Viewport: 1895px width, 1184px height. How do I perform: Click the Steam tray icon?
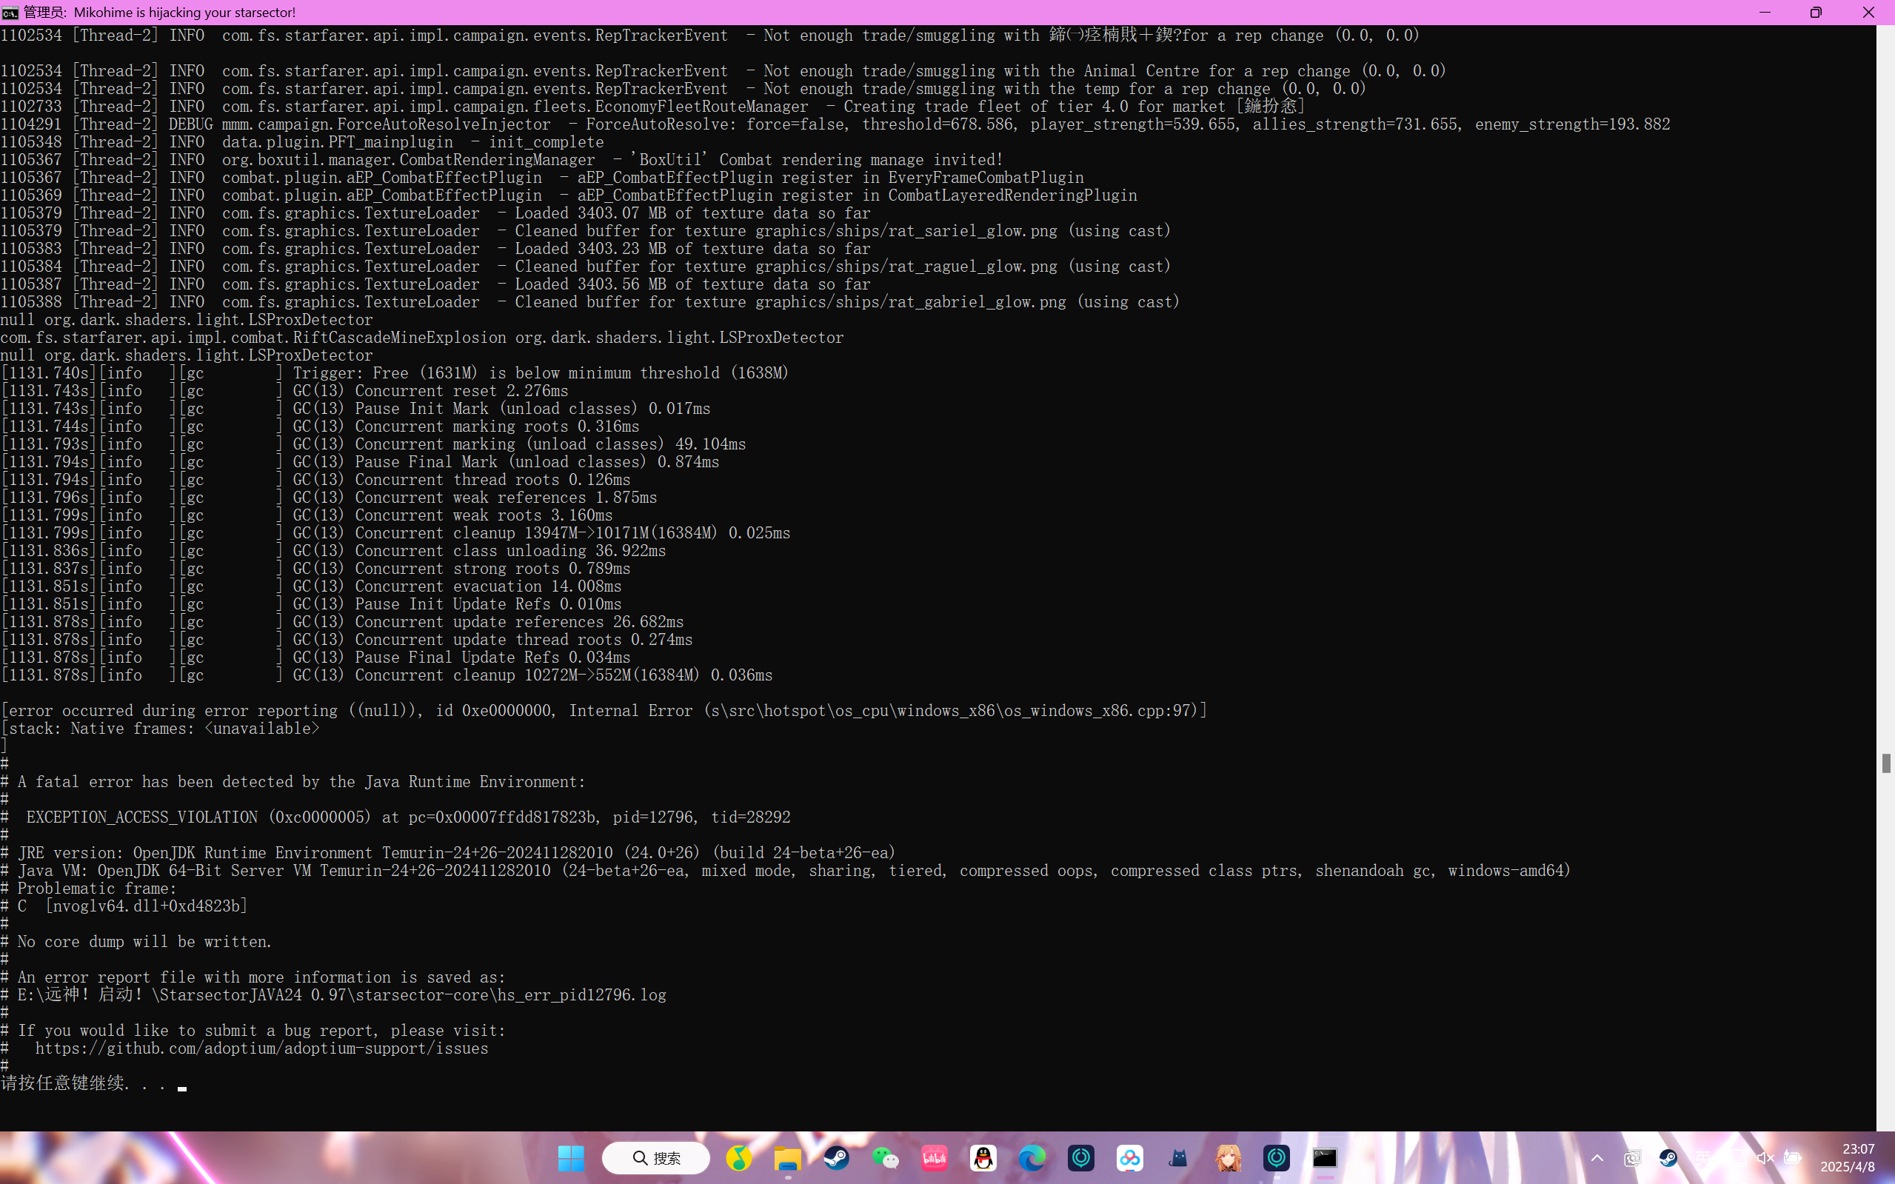point(1668,1157)
